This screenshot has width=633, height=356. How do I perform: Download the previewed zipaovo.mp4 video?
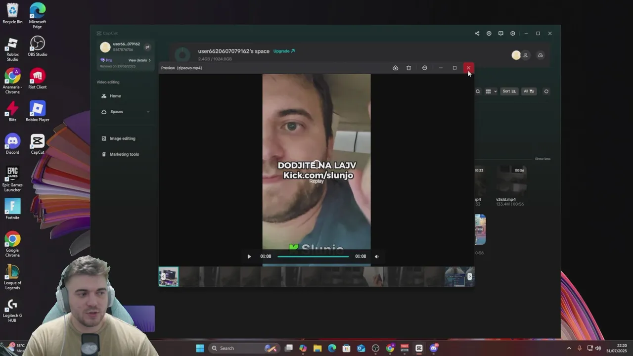click(395, 68)
